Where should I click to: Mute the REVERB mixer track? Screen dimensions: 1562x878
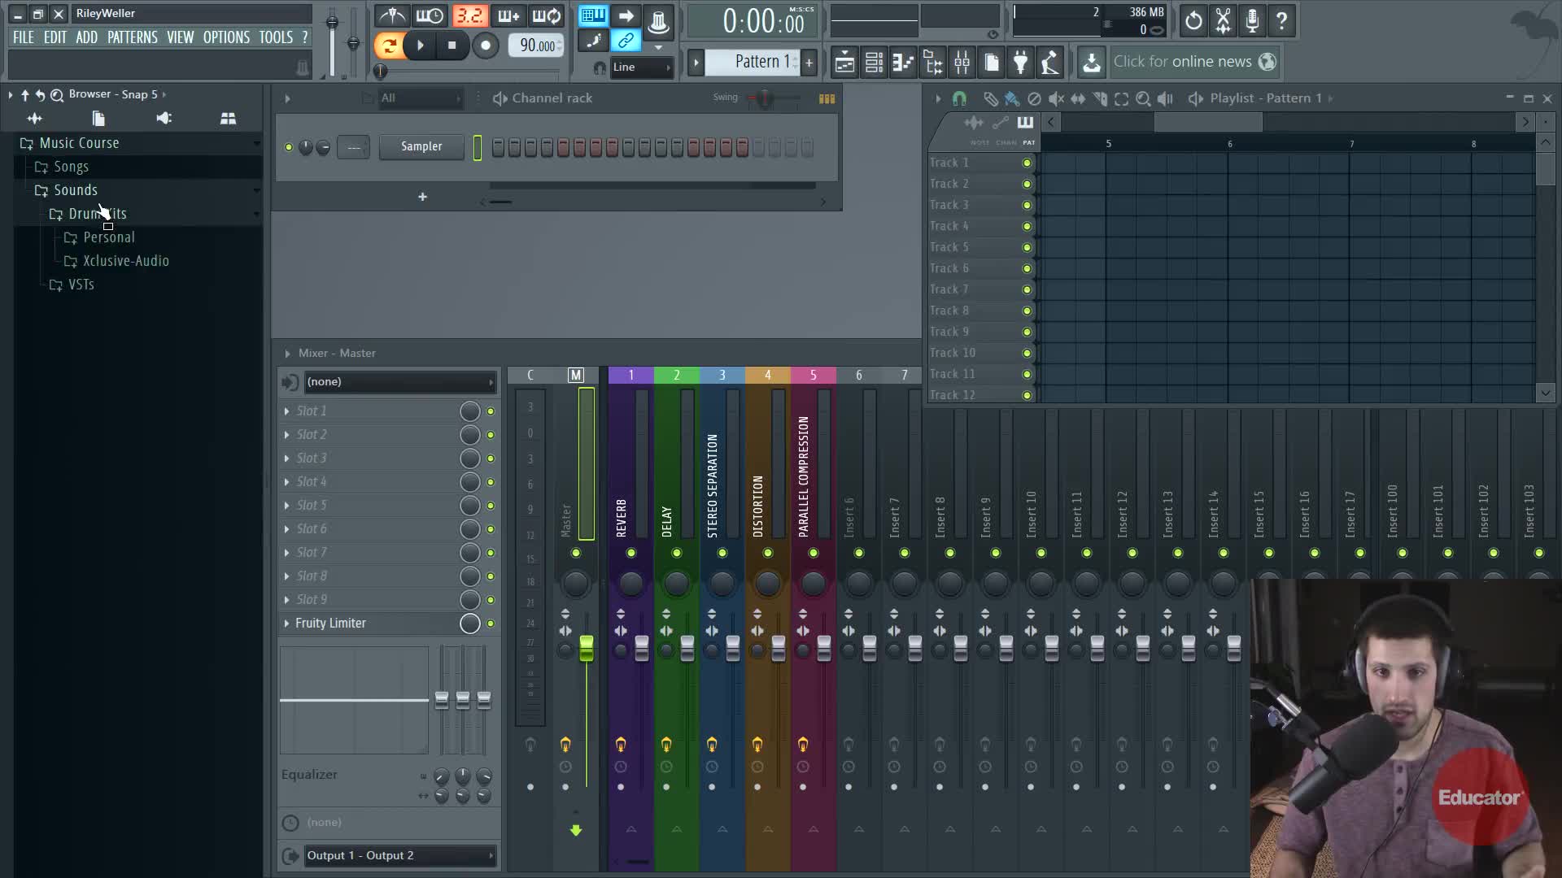tap(630, 553)
